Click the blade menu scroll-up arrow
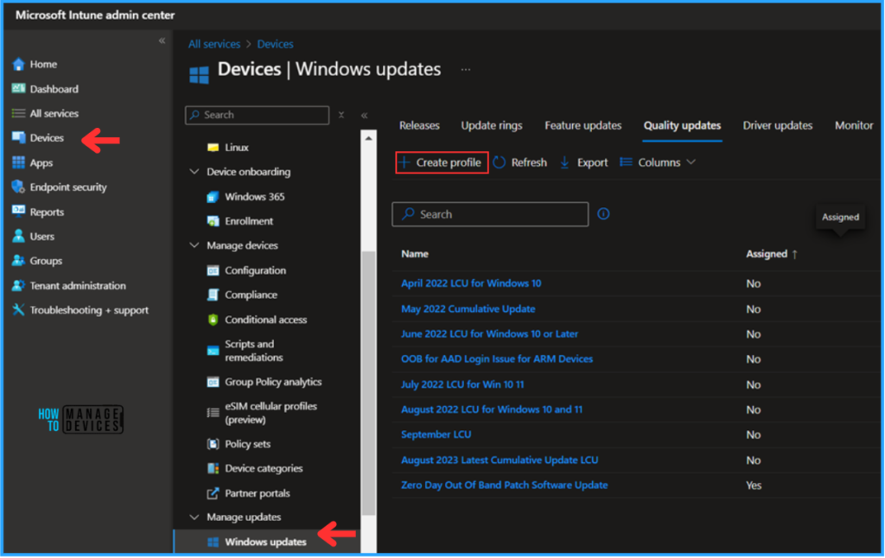 (368, 138)
